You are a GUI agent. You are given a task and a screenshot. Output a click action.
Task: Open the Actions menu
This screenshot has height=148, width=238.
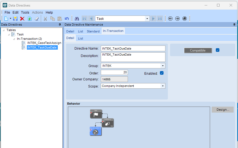pos(37,12)
